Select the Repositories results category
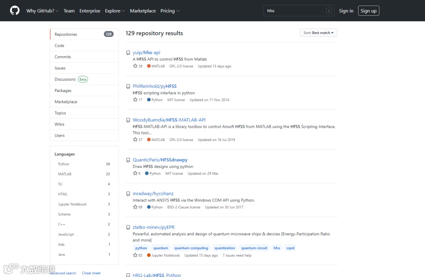This screenshot has height=277, width=425. pos(84,34)
